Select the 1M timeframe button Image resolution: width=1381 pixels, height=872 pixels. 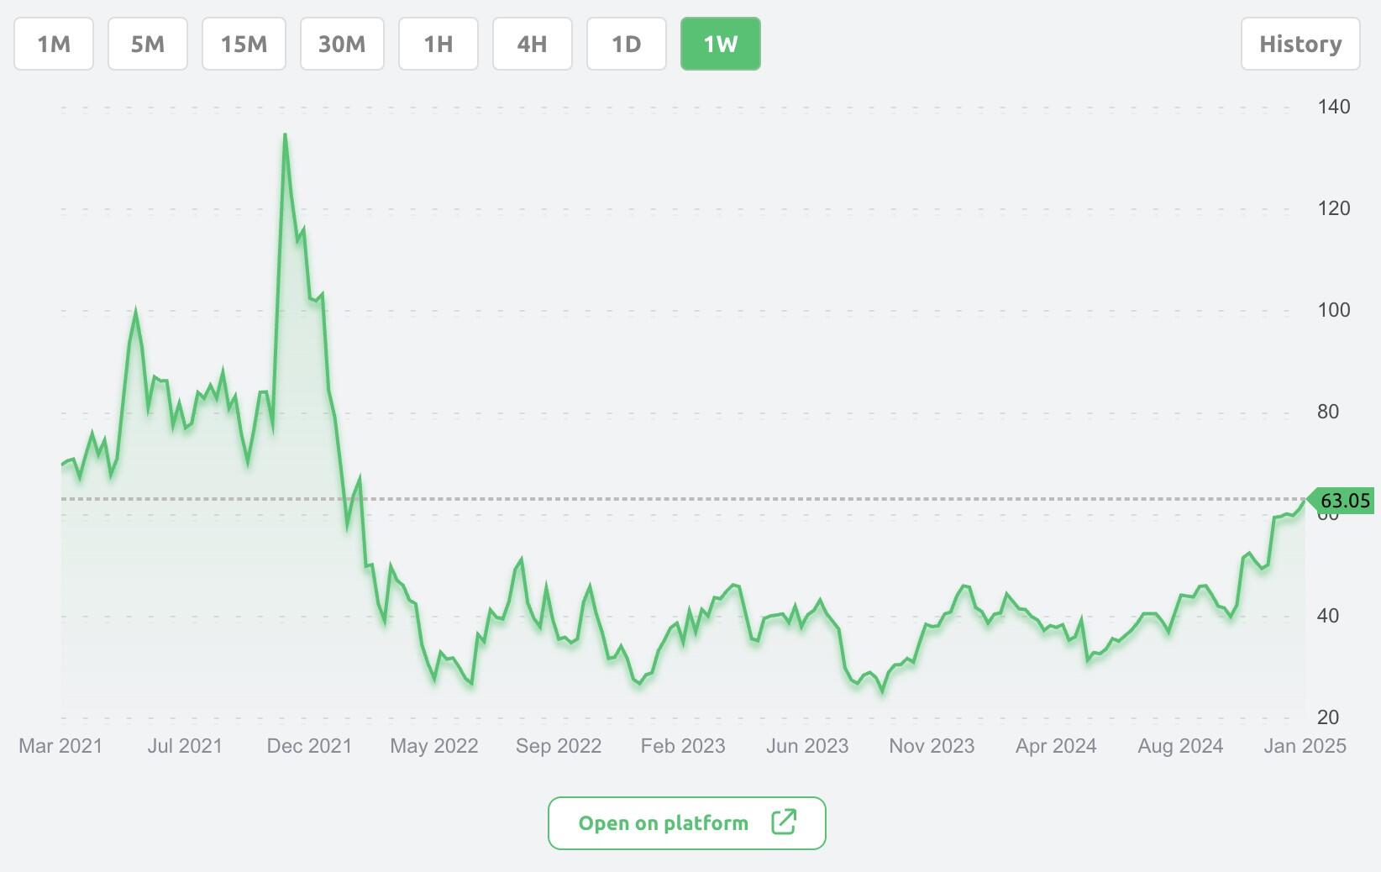coord(54,44)
